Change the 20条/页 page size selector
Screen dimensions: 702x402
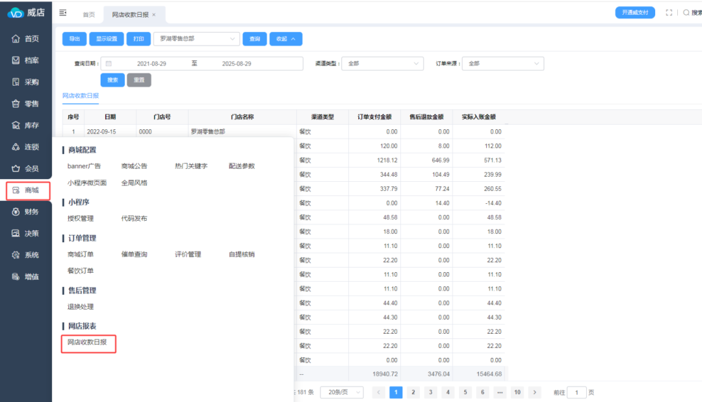tap(341, 392)
